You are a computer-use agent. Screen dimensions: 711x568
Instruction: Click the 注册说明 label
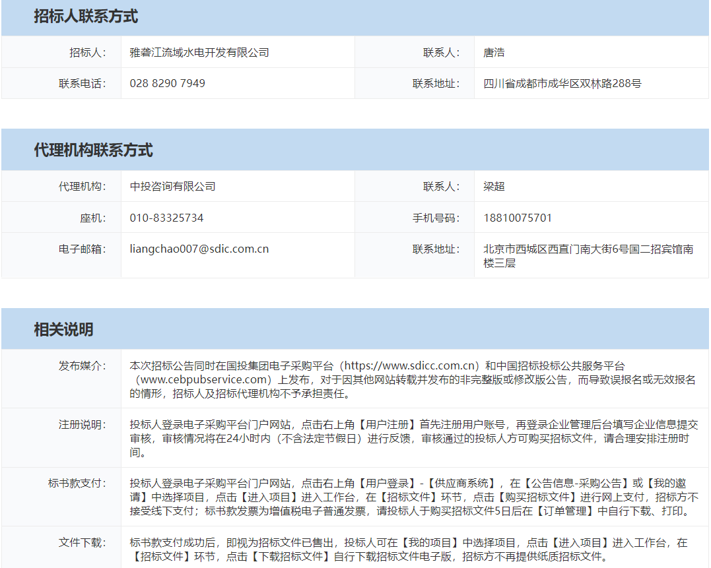point(82,424)
